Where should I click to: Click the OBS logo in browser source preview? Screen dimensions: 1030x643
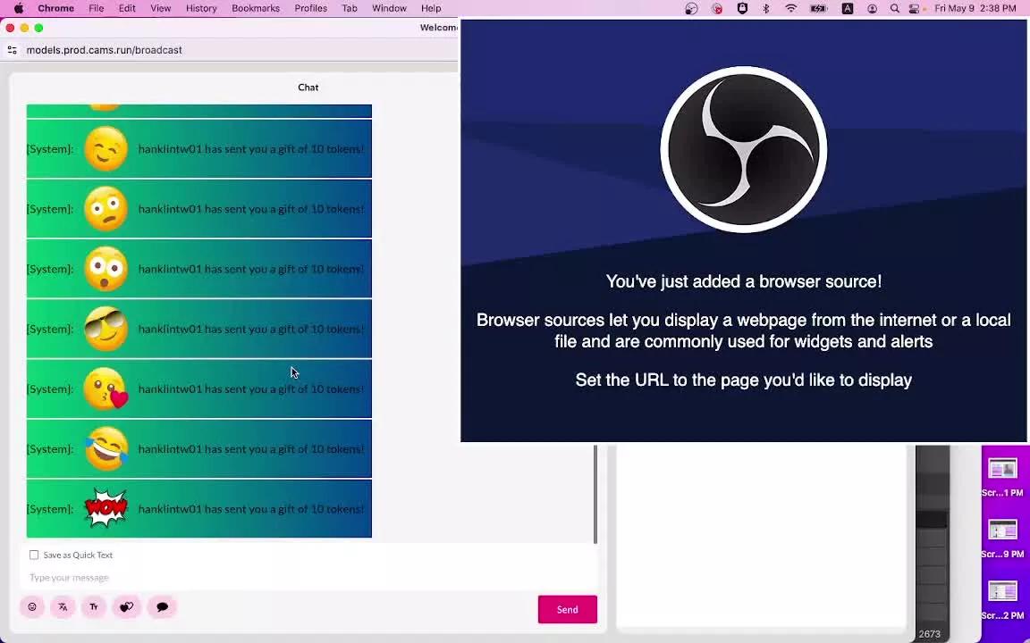click(744, 150)
